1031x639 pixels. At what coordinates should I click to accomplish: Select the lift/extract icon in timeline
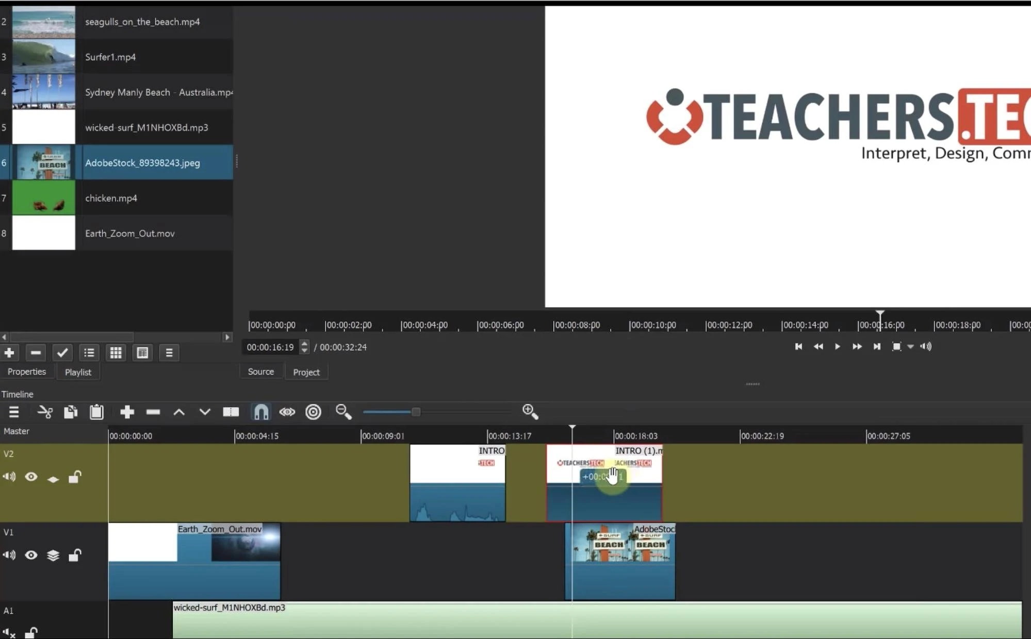click(x=179, y=412)
